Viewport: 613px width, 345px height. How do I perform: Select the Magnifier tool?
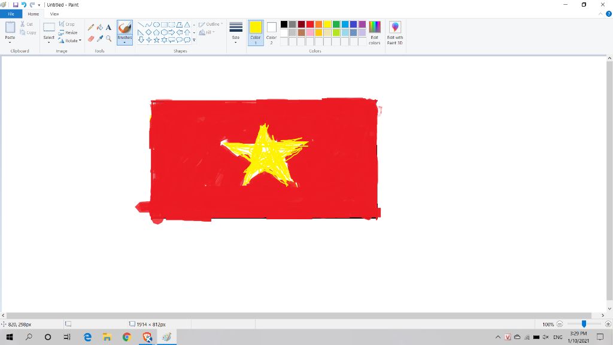pyautogui.click(x=109, y=39)
